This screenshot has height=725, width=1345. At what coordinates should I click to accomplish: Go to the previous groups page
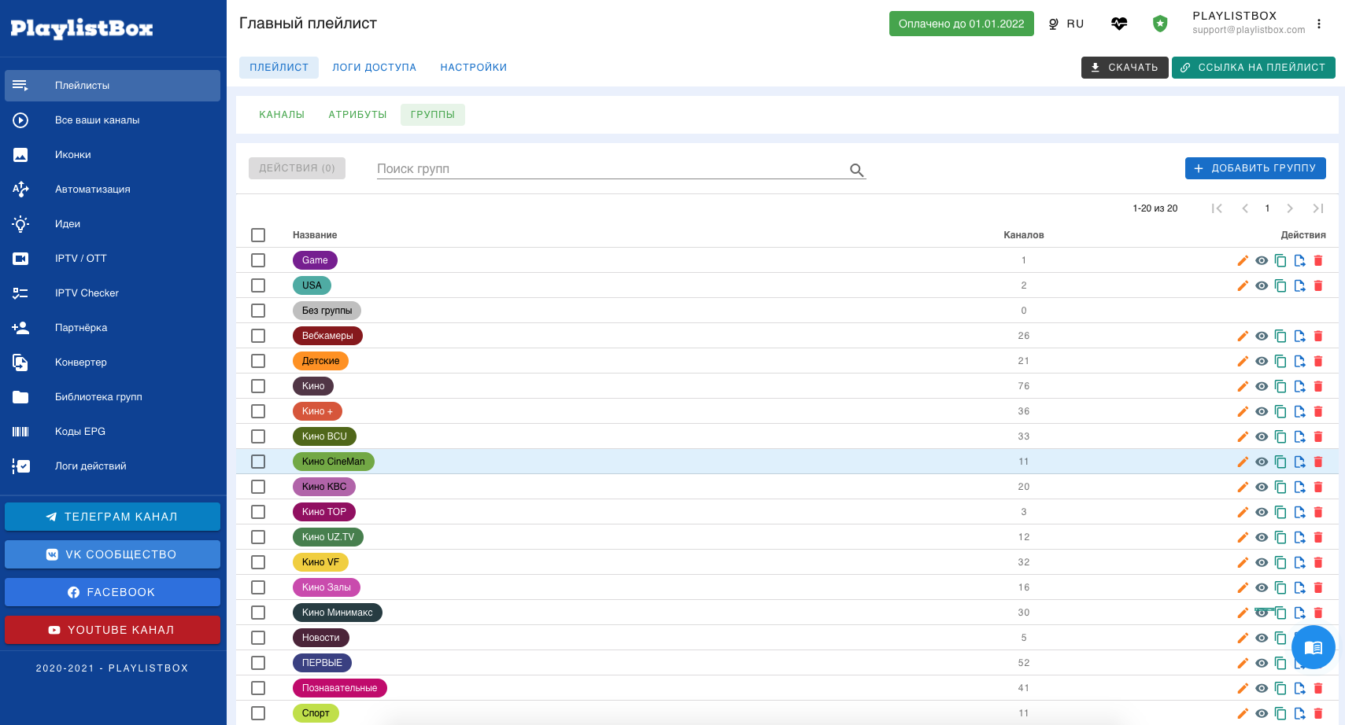click(x=1245, y=208)
